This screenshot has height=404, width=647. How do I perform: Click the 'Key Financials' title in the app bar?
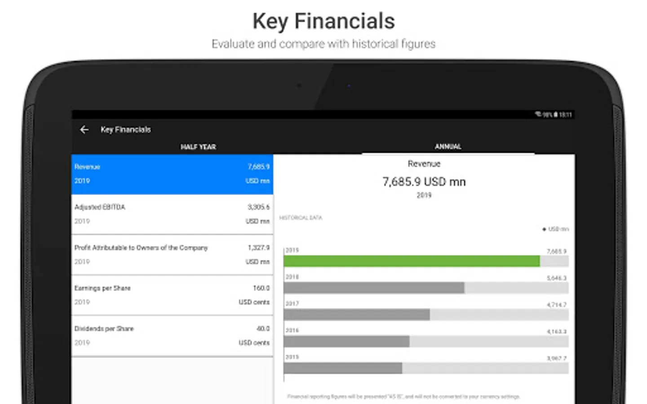click(x=126, y=130)
